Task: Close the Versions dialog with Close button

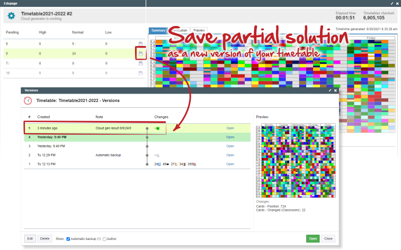Action: tap(328, 238)
